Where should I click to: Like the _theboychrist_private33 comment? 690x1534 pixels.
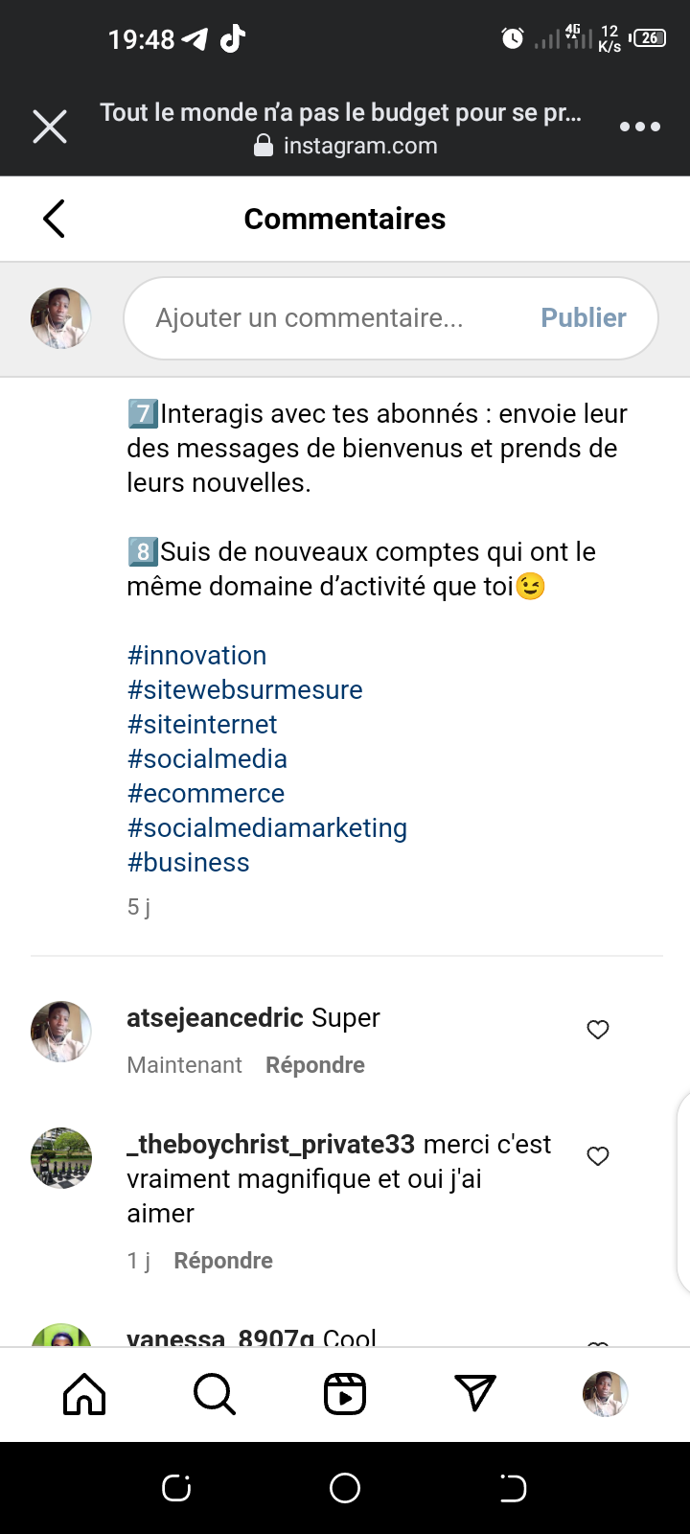click(598, 1156)
